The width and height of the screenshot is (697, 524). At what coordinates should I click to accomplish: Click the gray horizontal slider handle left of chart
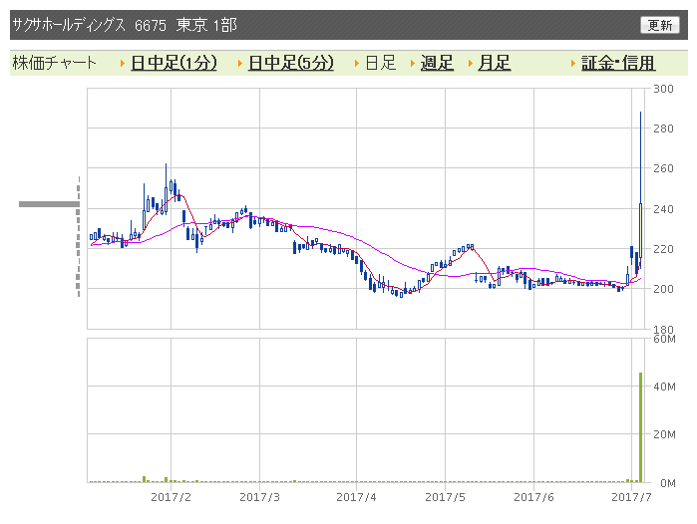coord(49,204)
